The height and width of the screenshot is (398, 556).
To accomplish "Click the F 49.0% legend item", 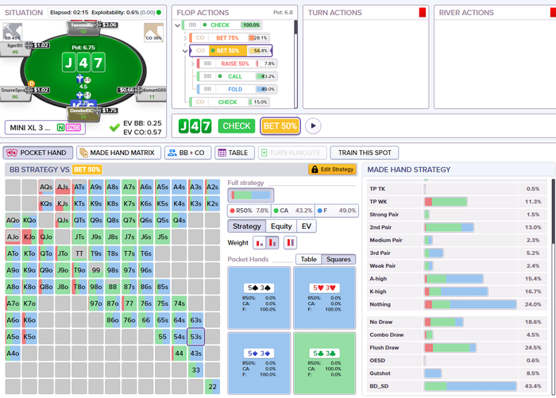I will pos(337,211).
